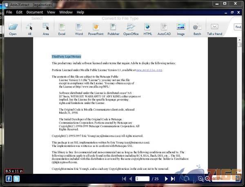Open the 100% zoom level dropdown

(x=238, y=179)
